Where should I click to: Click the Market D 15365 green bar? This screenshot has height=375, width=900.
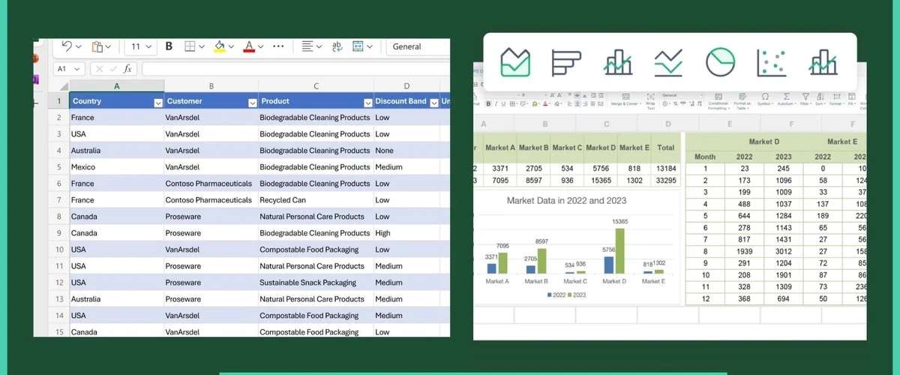(619, 250)
